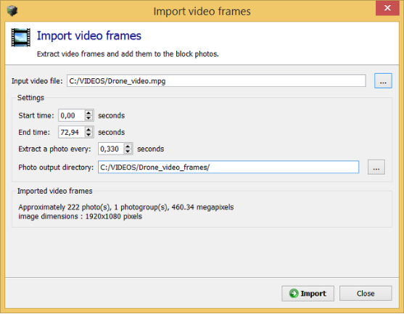Increase the Extract a photo every interval
The height and width of the screenshot is (314, 404).
tap(128, 146)
